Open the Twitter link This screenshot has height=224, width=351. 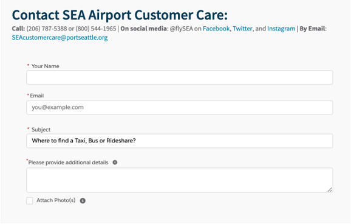tap(242, 29)
